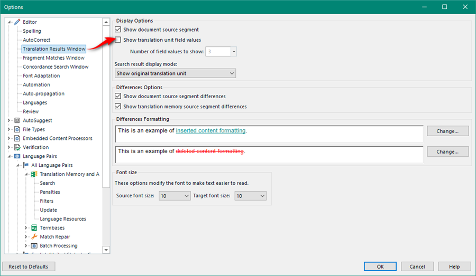Select Languages under Editor

click(x=35, y=102)
